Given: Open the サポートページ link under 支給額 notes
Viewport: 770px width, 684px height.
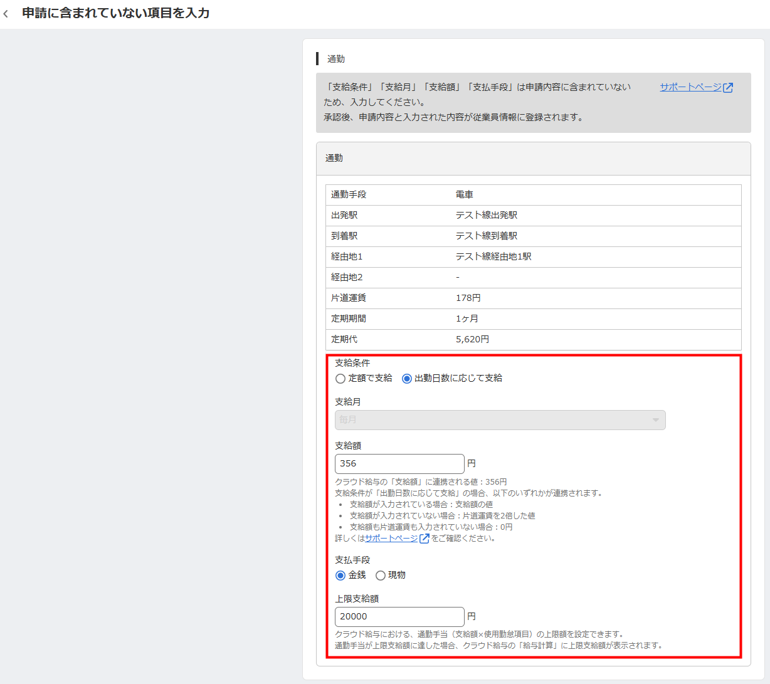Looking at the screenshot, I should click(x=391, y=539).
